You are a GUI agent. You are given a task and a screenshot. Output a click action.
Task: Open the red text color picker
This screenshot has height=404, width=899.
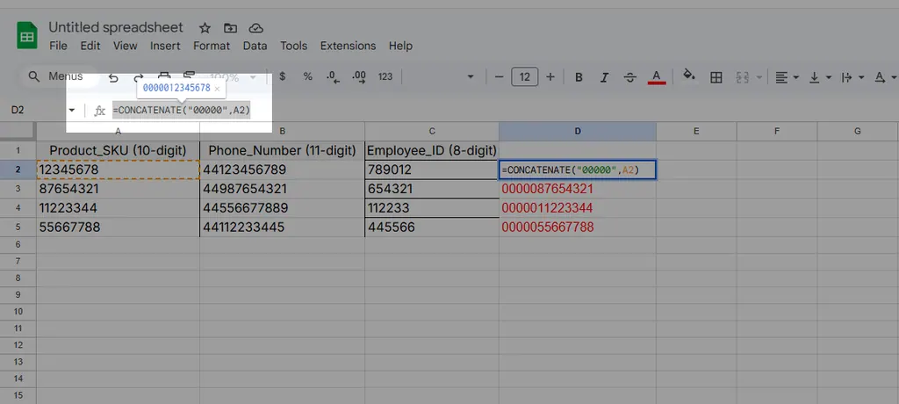click(656, 77)
